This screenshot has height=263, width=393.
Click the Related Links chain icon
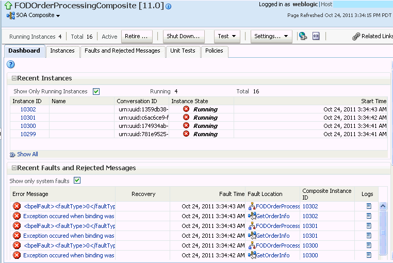356,37
